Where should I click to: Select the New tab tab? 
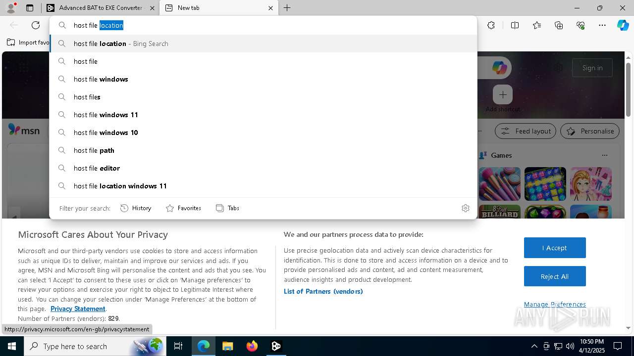click(219, 8)
